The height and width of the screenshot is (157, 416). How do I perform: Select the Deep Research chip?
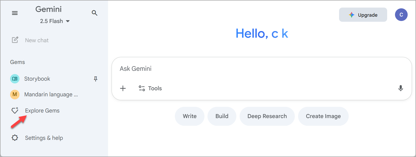(267, 116)
